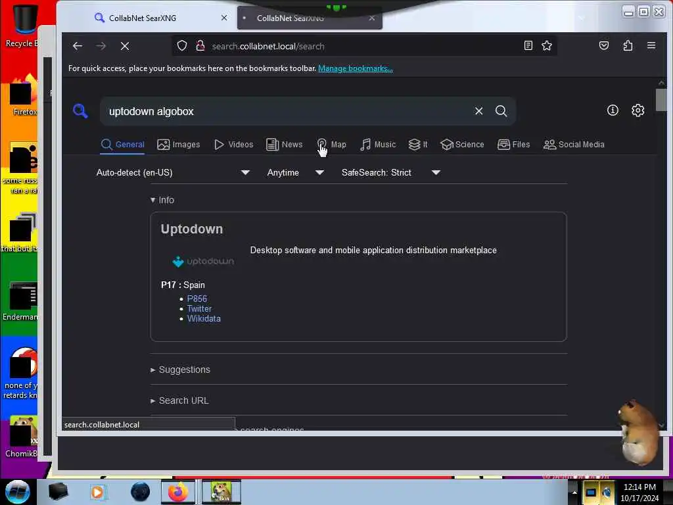Open the tracking protection shield icon
The width and height of the screenshot is (673, 505).
tap(182, 46)
